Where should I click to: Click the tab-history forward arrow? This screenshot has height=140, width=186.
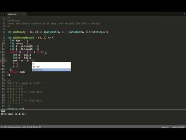[3, 14]
